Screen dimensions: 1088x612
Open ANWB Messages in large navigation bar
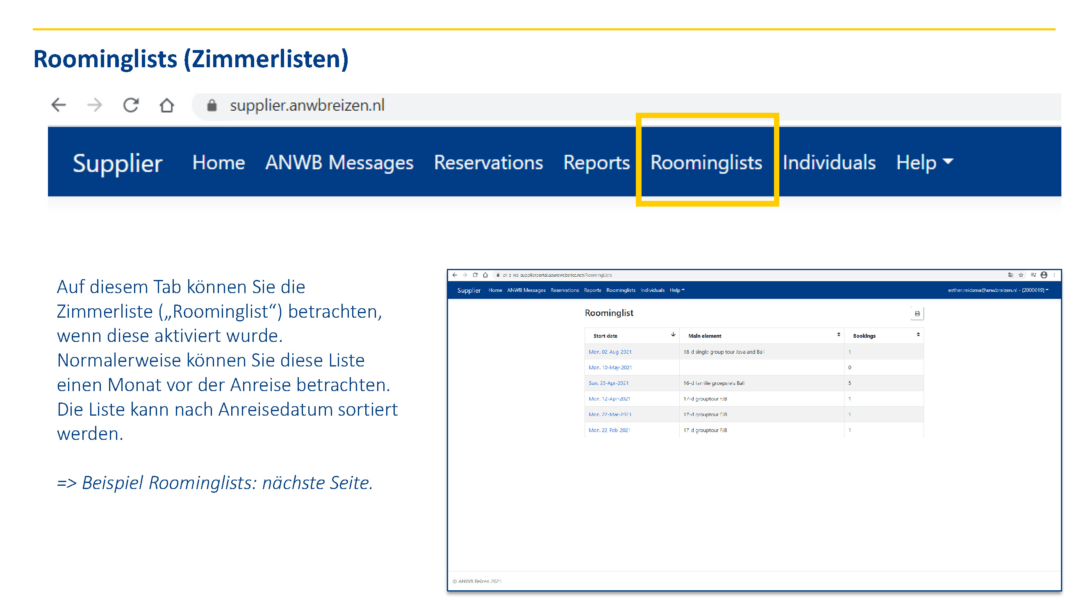pyautogui.click(x=339, y=163)
